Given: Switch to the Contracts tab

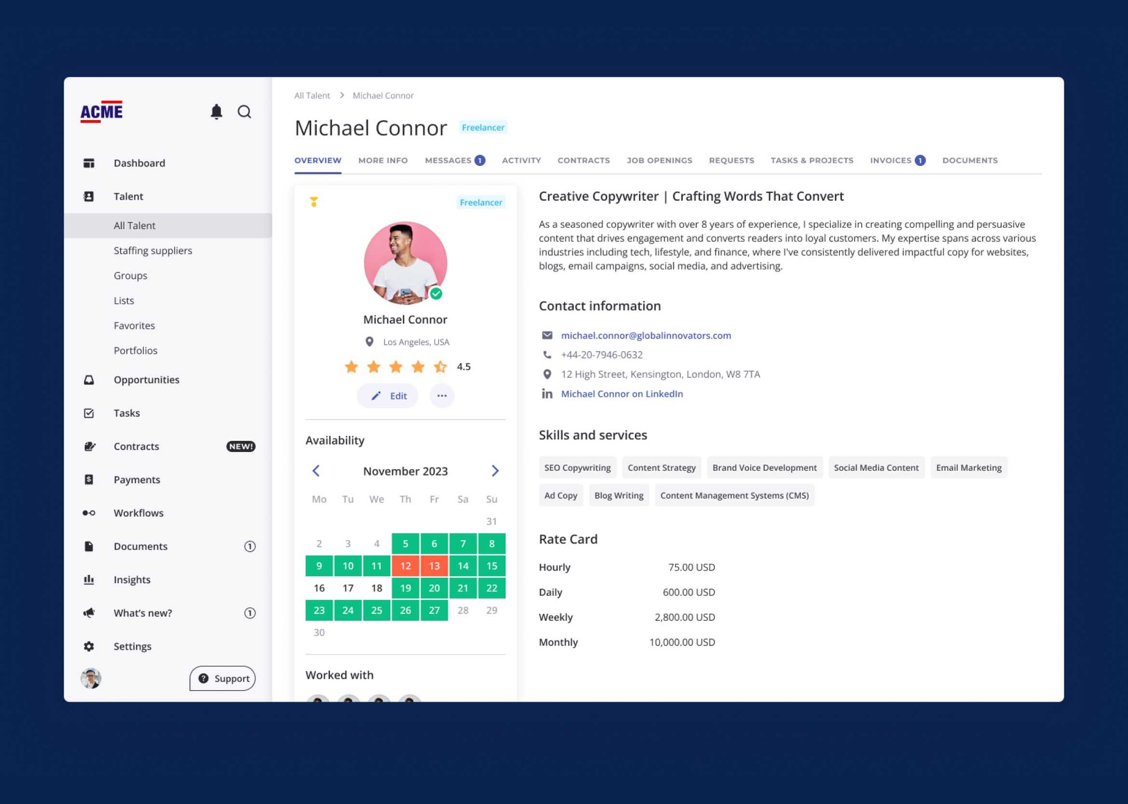Looking at the screenshot, I should [584, 161].
